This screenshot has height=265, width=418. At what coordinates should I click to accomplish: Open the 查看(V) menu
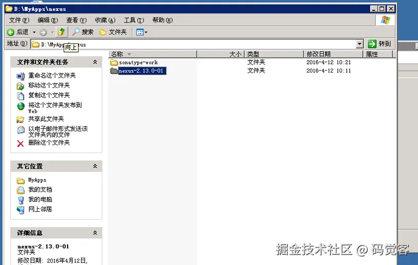click(76, 20)
